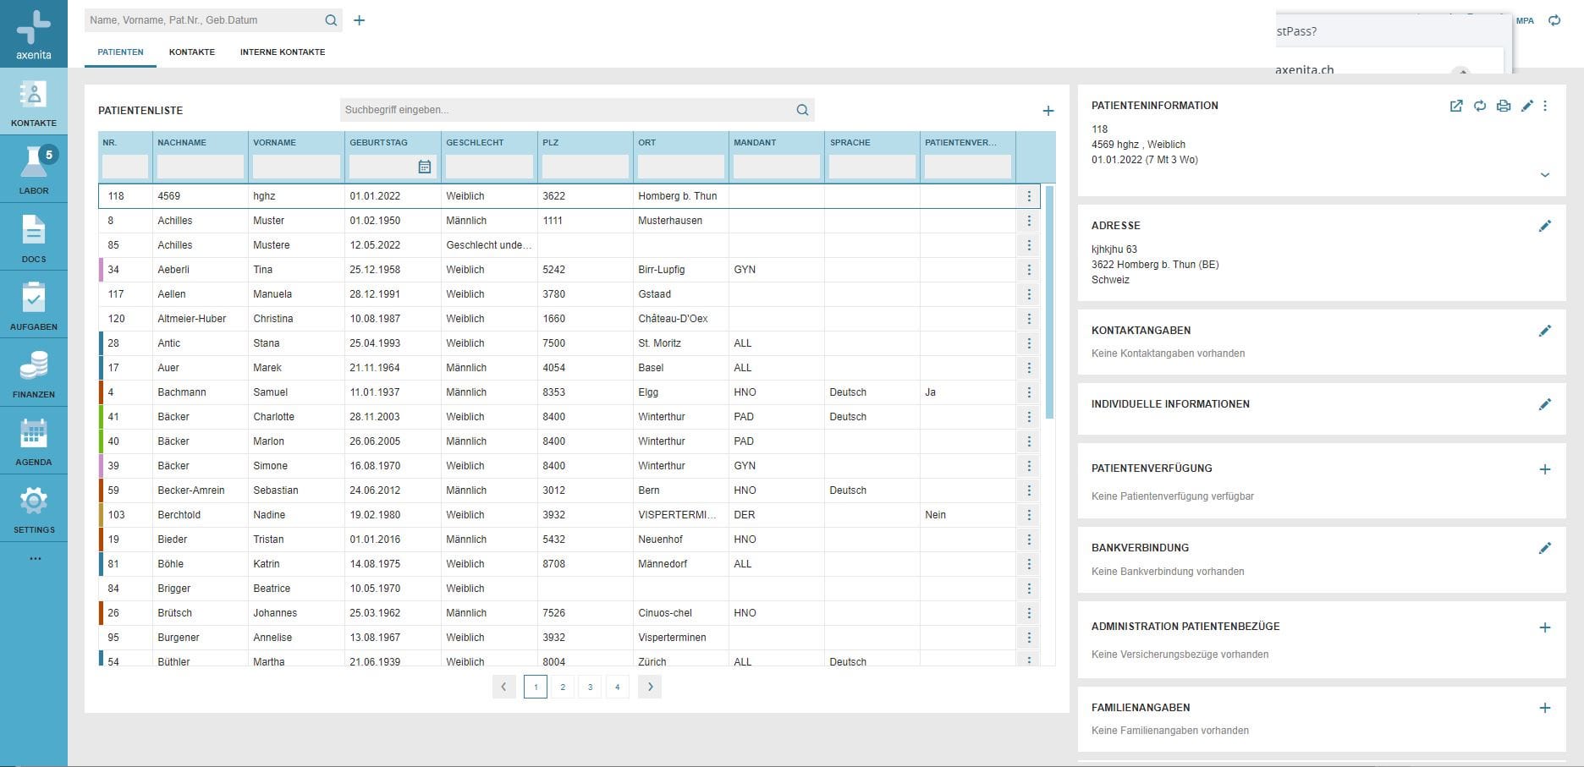The height and width of the screenshot is (767, 1584).
Task: Select the Aellen Manuela row
Action: click(569, 294)
